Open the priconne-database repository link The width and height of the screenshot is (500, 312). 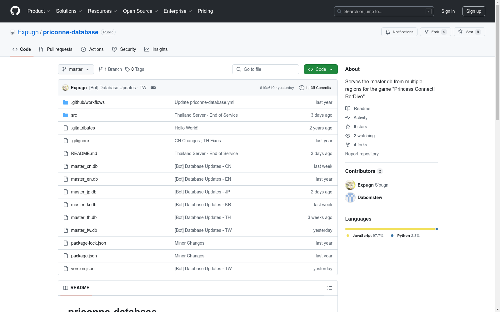(71, 32)
